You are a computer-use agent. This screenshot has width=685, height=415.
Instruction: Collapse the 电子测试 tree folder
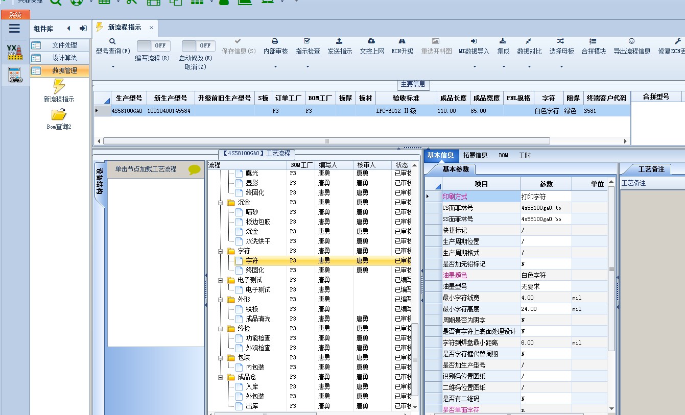click(x=221, y=280)
